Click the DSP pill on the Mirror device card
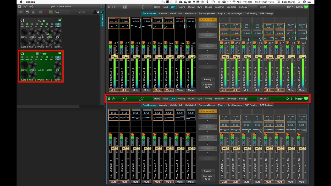The image size is (331, 186). [x=58, y=59]
